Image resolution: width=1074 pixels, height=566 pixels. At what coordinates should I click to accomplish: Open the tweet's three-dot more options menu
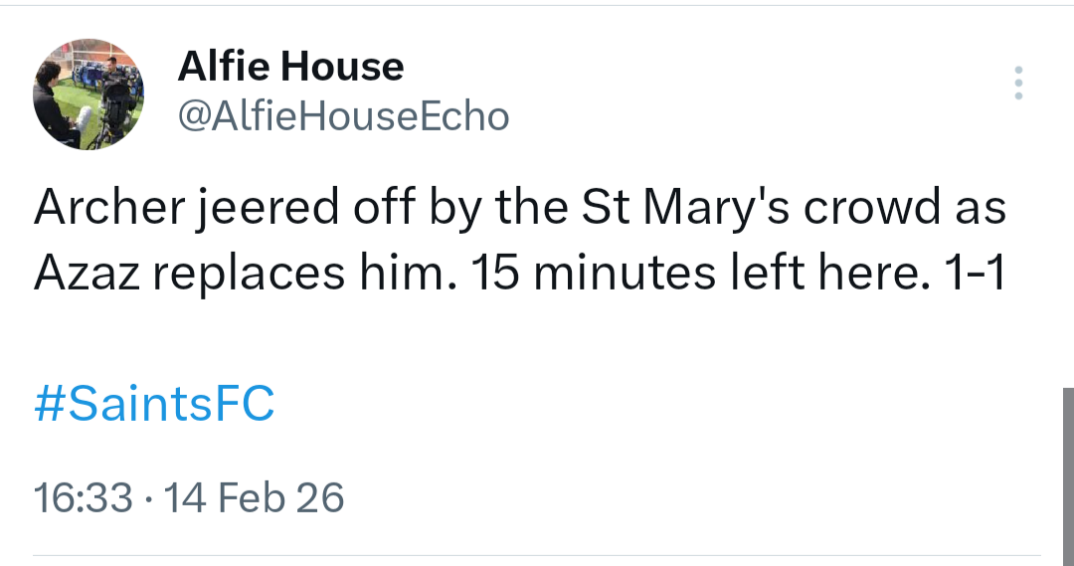point(1017,84)
